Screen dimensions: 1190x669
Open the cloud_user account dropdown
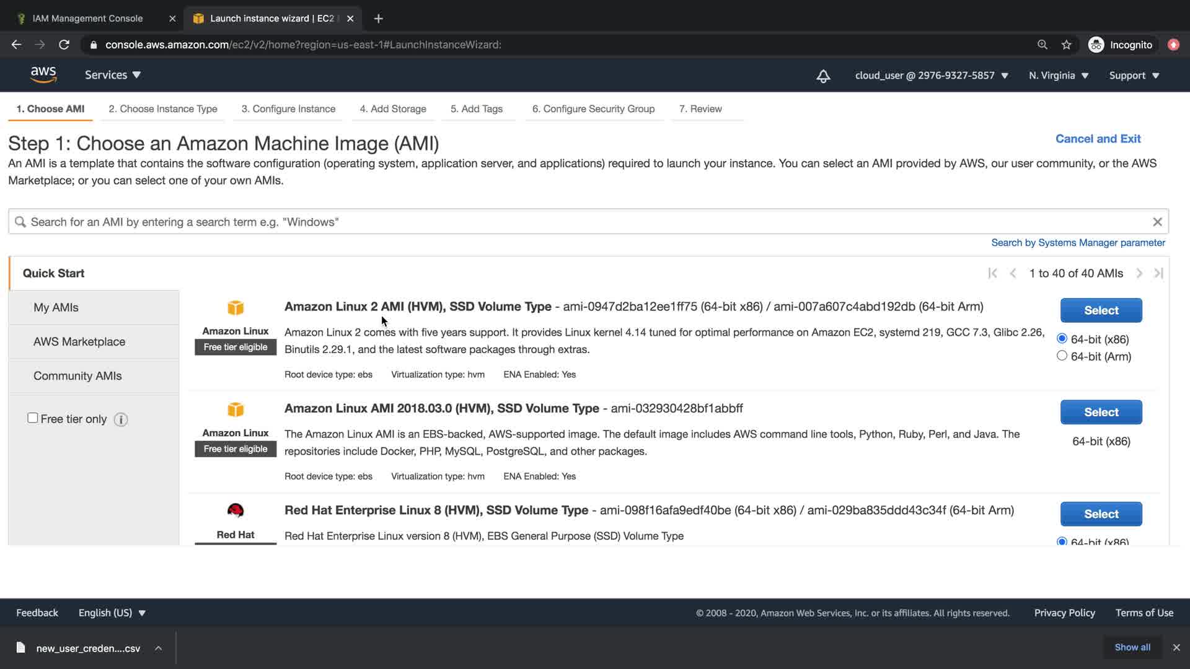(x=932, y=76)
